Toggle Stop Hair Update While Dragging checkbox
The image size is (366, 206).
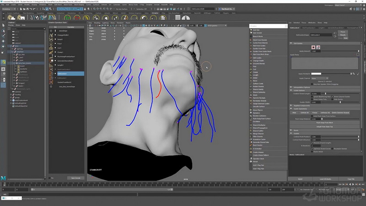(x=312, y=84)
